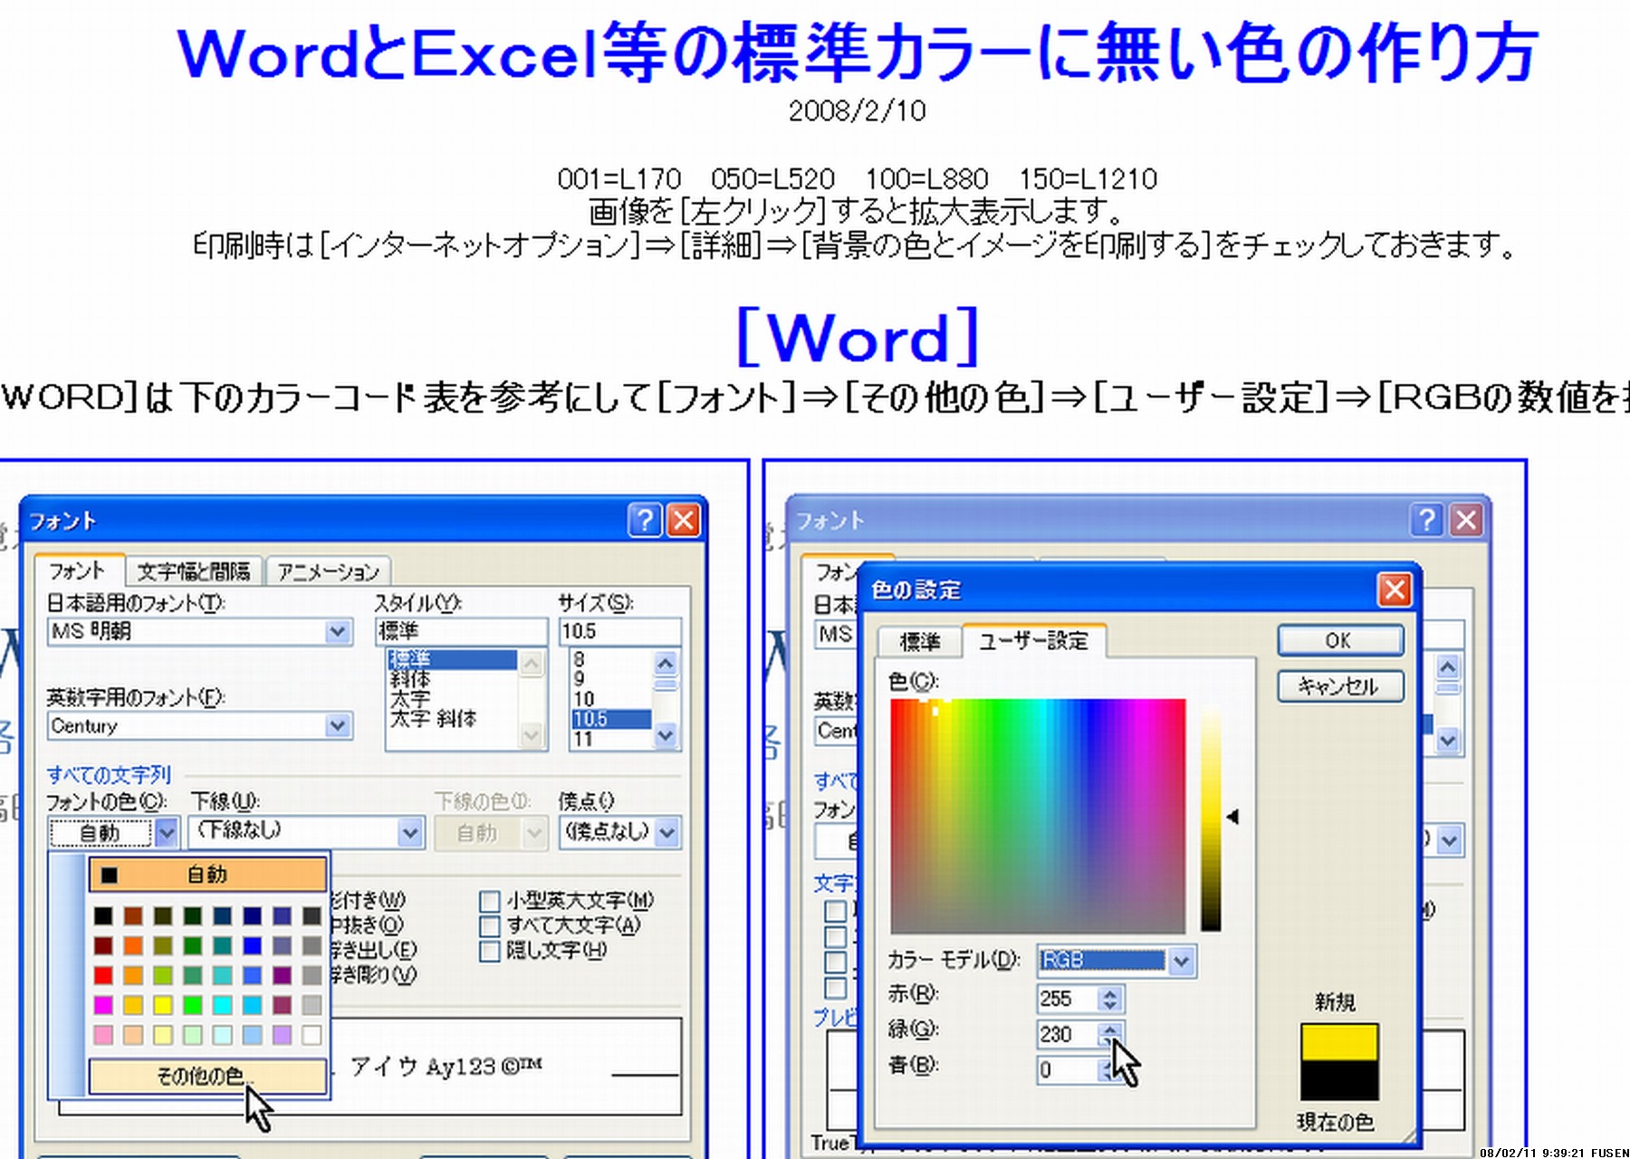The height and width of the screenshot is (1159, 1630).
Task: Open the Century font dropdown
Action: (x=338, y=725)
